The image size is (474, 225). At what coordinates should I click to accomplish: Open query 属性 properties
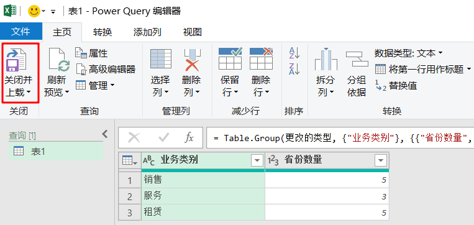tap(91, 53)
